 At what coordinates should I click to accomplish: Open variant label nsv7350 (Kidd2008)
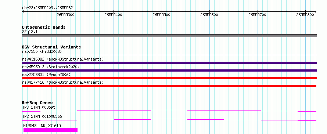pos(42,51)
